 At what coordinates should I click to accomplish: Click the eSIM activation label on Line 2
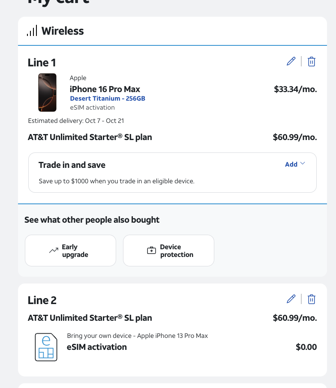click(x=97, y=347)
